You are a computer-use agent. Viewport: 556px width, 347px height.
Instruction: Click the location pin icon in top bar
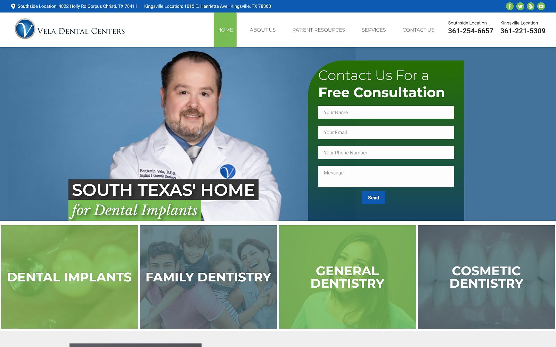click(13, 6)
